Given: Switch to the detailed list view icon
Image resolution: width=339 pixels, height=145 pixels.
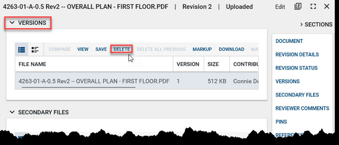Looking at the screenshot, I should [35, 49].
